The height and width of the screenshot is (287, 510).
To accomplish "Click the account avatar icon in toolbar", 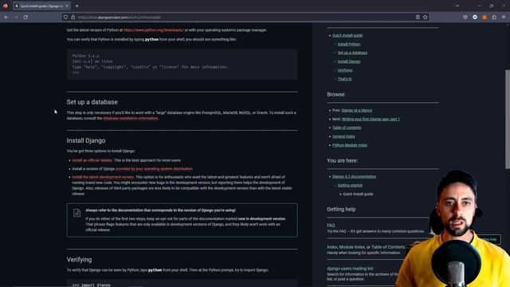I will [475, 18].
